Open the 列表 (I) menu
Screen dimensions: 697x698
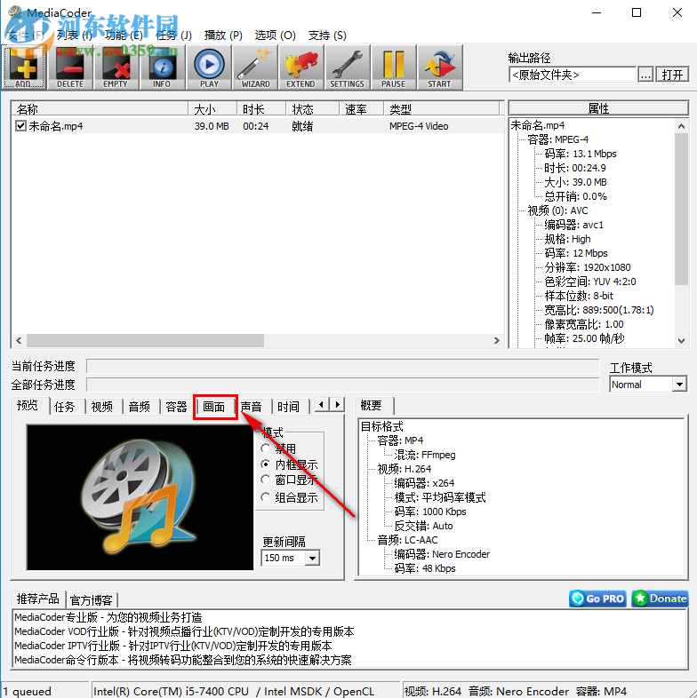point(75,36)
